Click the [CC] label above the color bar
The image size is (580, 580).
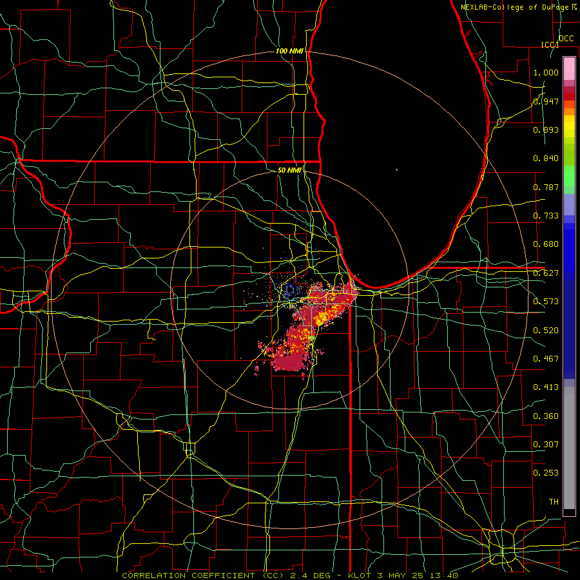(x=550, y=44)
